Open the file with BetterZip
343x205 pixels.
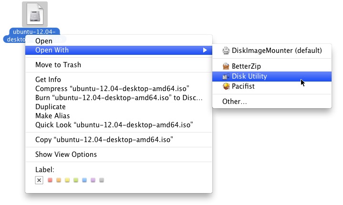272,66
